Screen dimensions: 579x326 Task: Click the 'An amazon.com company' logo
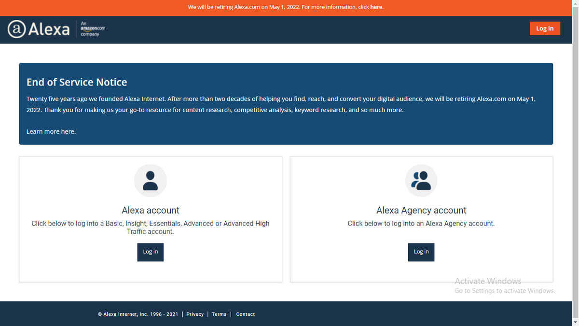click(x=93, y=29)
